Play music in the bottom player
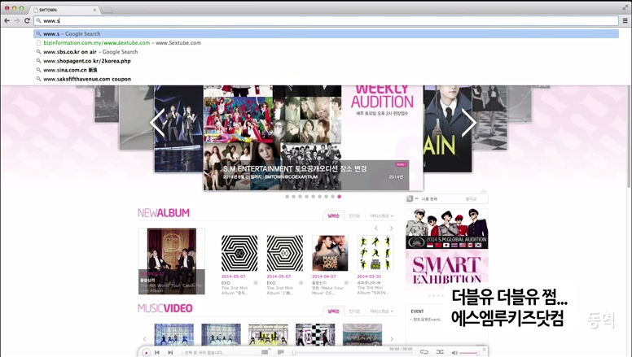 pos(146,353)
